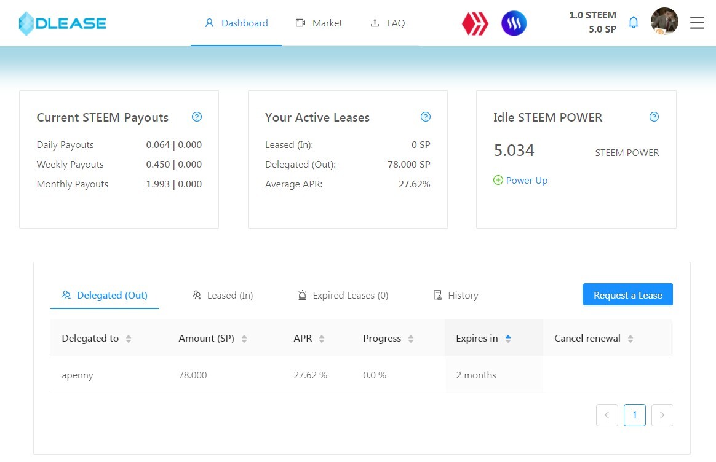716x462 pixels.
Task: Sort by Delegated to column
Action: tap(97, 339)
